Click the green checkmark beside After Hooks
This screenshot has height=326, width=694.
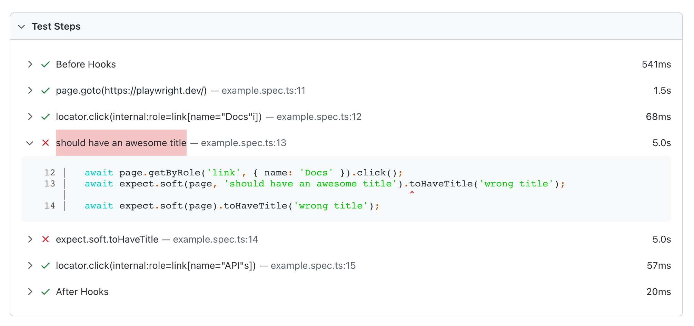tap(46, 292)
